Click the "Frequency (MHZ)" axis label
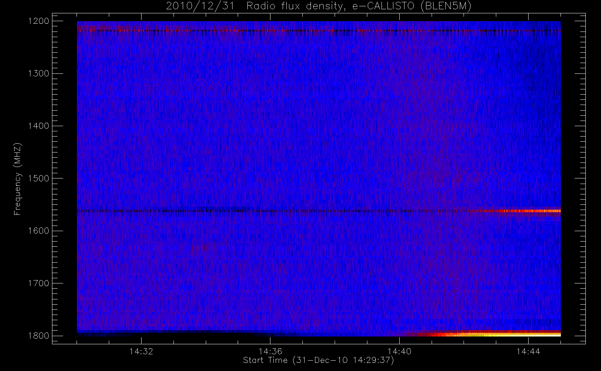Image resolution: width=601 pixels, height=371 pixels. 17,179
